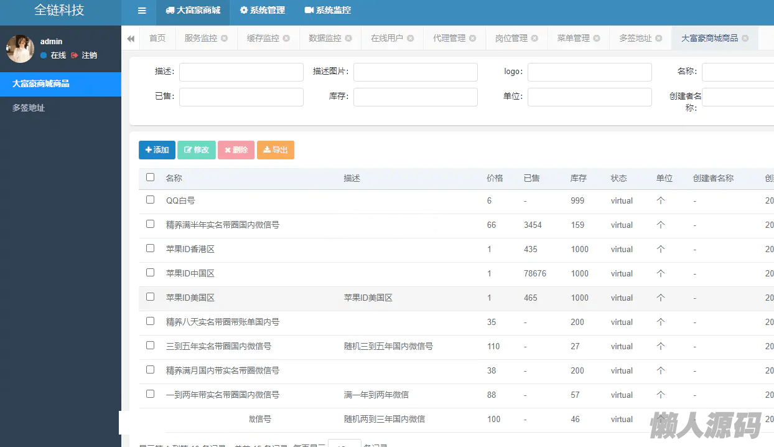Click the hamburger menu toggle icon

coord(142,11)
